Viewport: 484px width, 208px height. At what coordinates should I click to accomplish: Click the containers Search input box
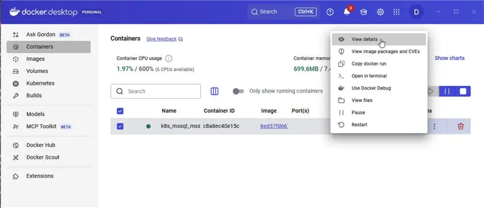155,91
